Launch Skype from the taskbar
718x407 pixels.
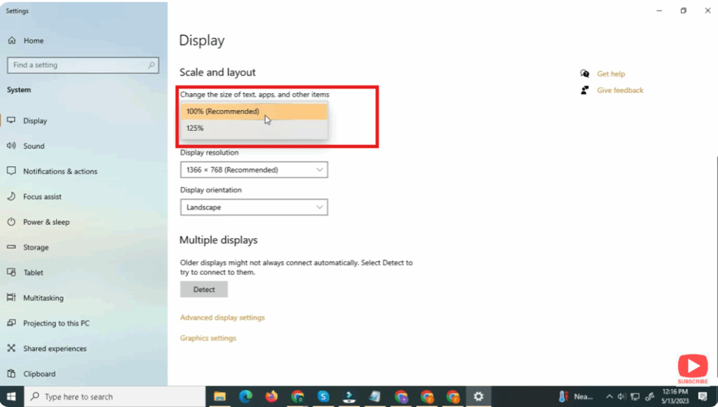[x=323, y=396]
